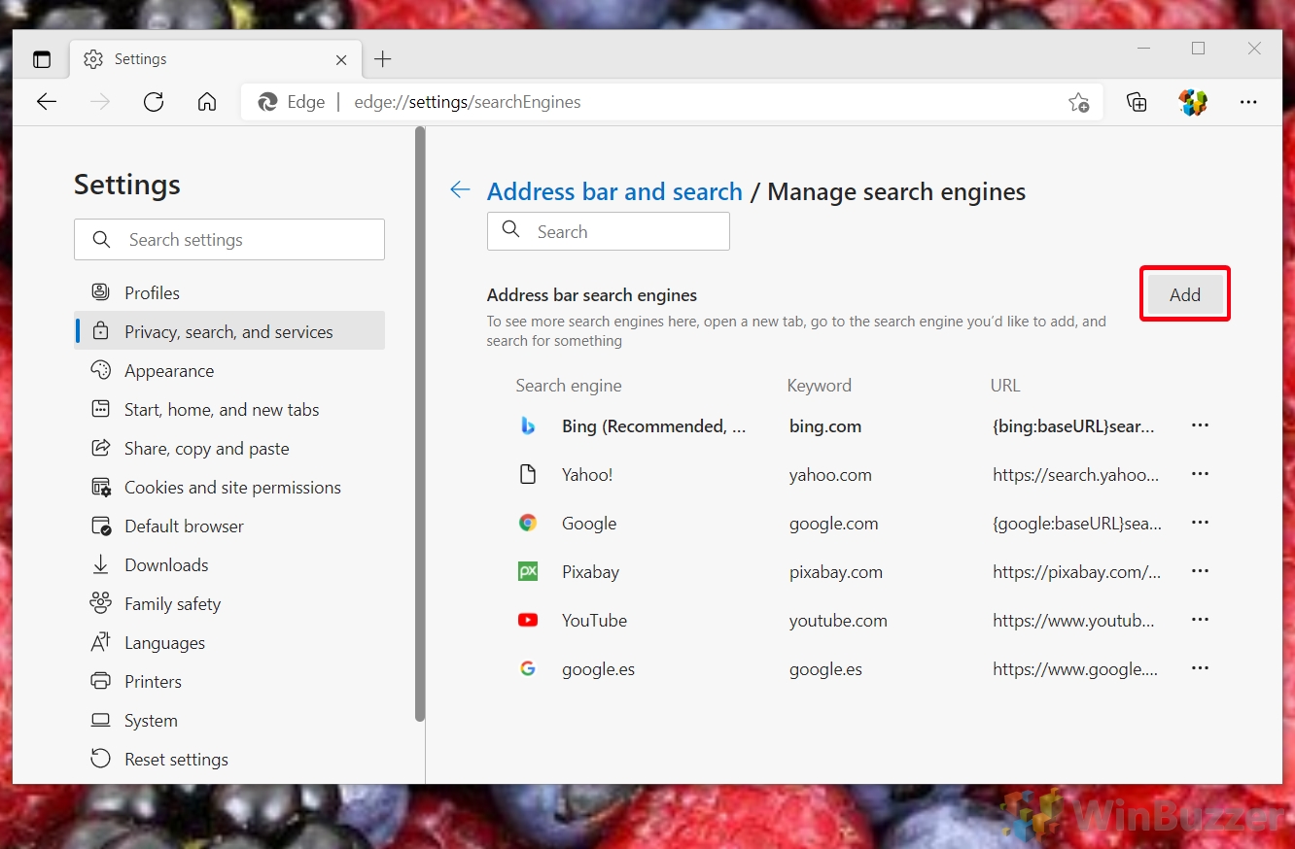This screenshot has height=849, width=1295.
Task: Open more actions for Bing
Action: tap(1200, 425)
